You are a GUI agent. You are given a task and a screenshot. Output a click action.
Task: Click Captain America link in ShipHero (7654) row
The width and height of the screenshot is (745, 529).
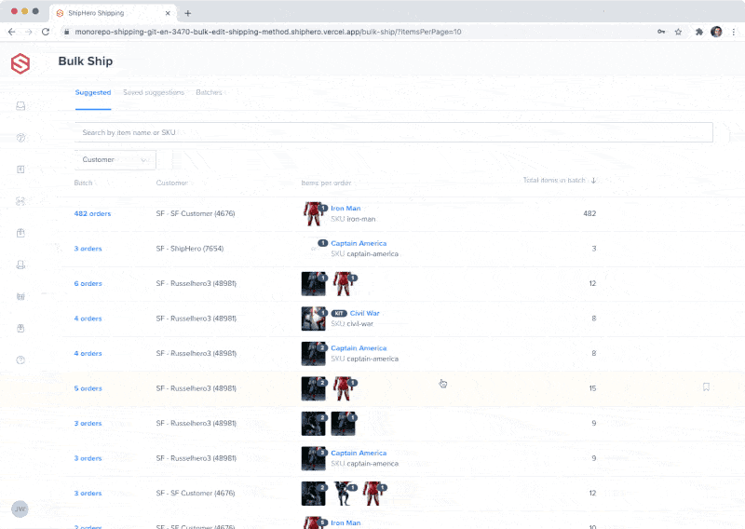[359, 243]
